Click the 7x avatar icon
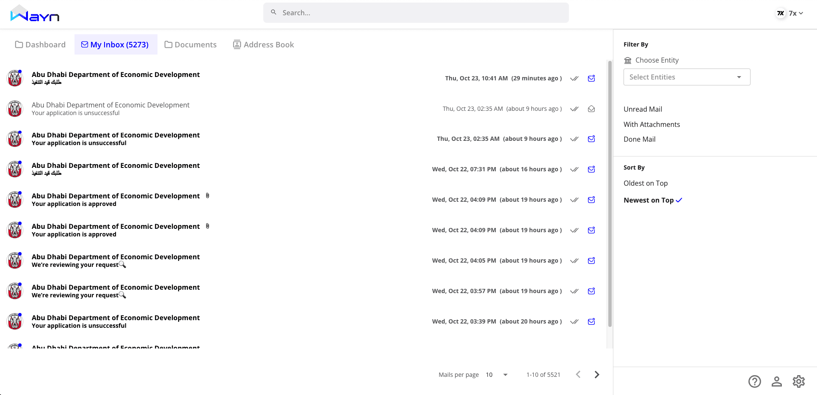The height and width of the screenshot is (395, 817). click(x=781, y=13)
